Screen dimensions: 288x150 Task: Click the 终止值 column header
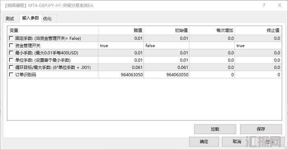coord(258,30)
